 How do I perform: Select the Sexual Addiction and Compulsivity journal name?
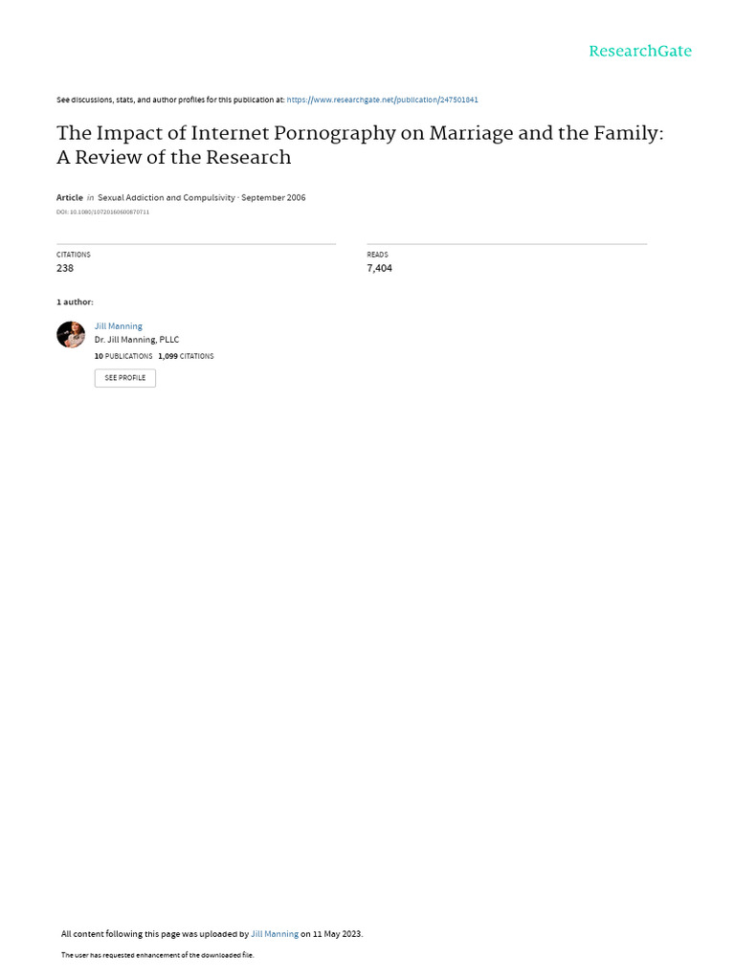pos(167,197)
